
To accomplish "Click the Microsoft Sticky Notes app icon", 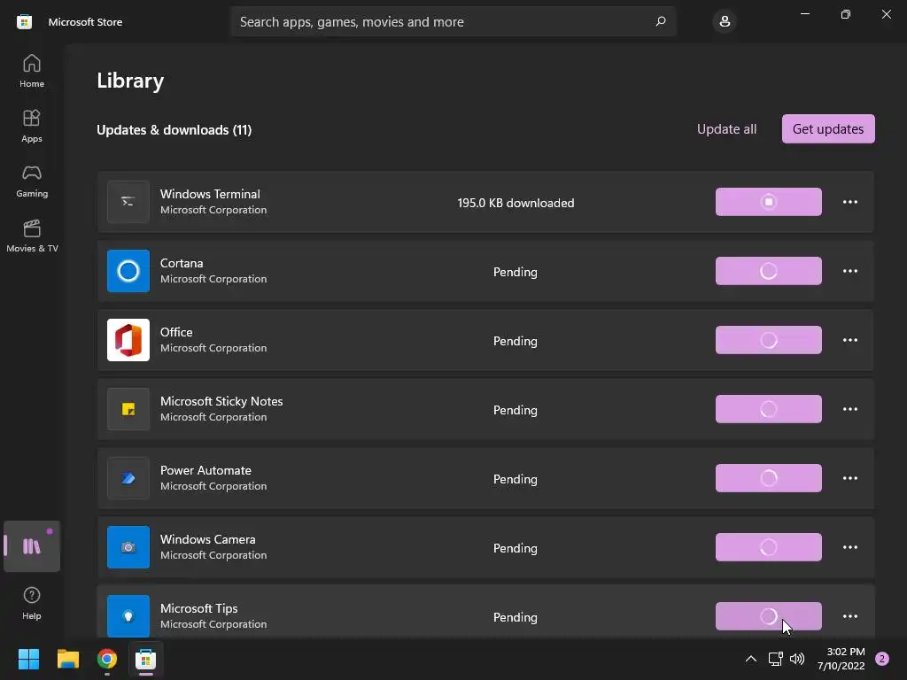I will coord(128,409).
